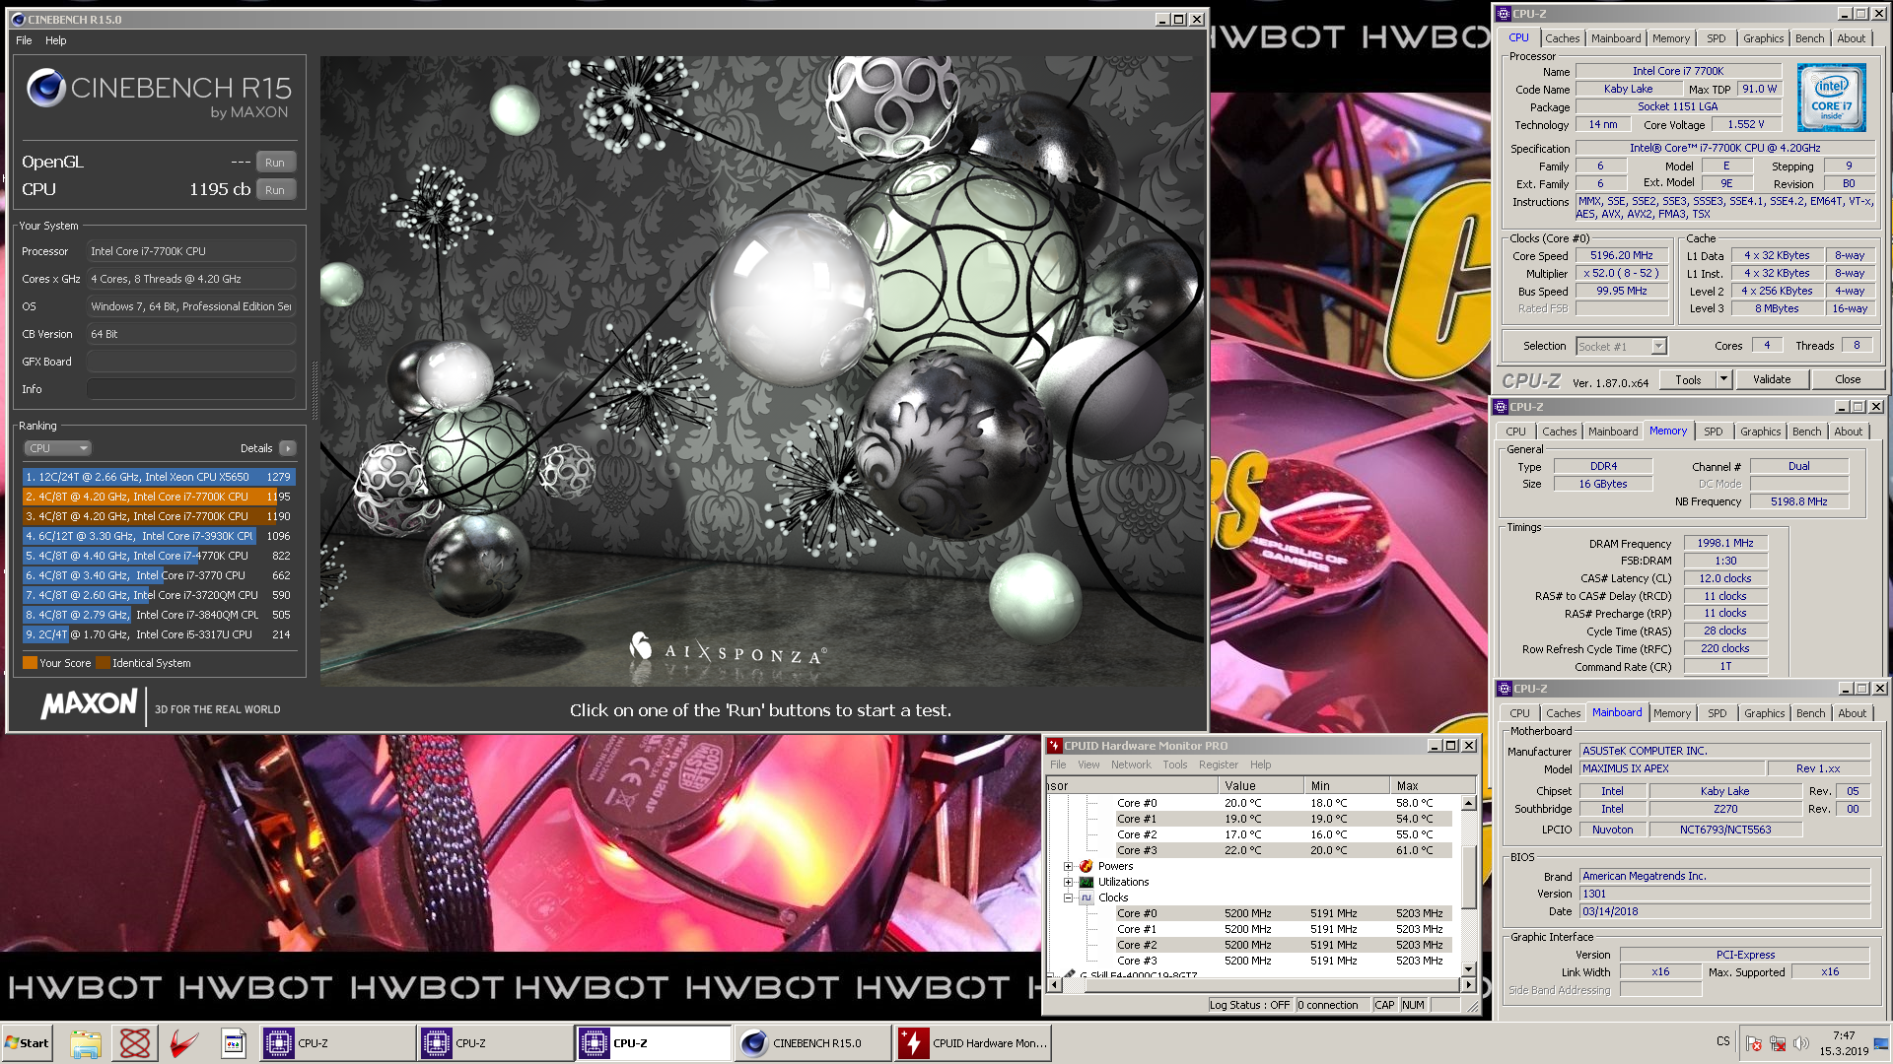Viewport: 1893px width, 1064px height.
Task: Click the MAXON logo at Cinebench bottom
Action: [x=89, y=703]
